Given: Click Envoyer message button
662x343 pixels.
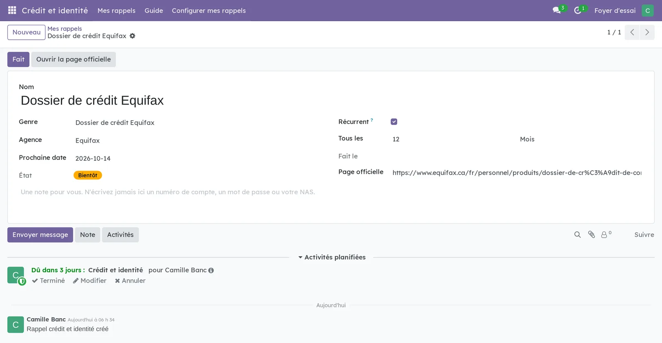Looking at the screenshot, I should pyautogui.click(x=40, y=235).
